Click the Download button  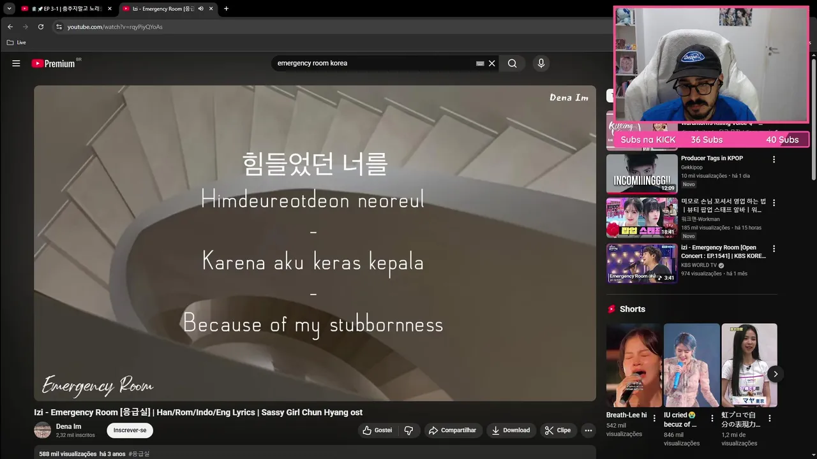pyautogui.click(x=511, y=430)
